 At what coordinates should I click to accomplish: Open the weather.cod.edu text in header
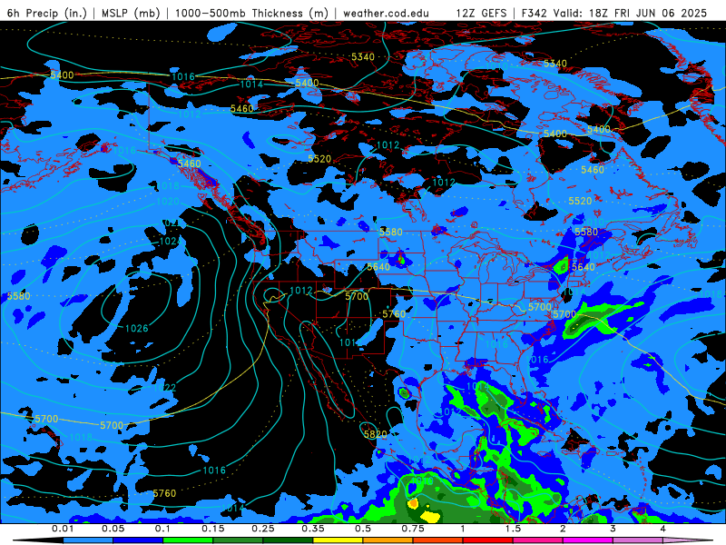point(386,13)
